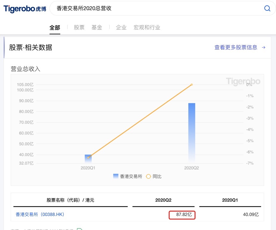Select the 全部 tab

click(55, 28)
